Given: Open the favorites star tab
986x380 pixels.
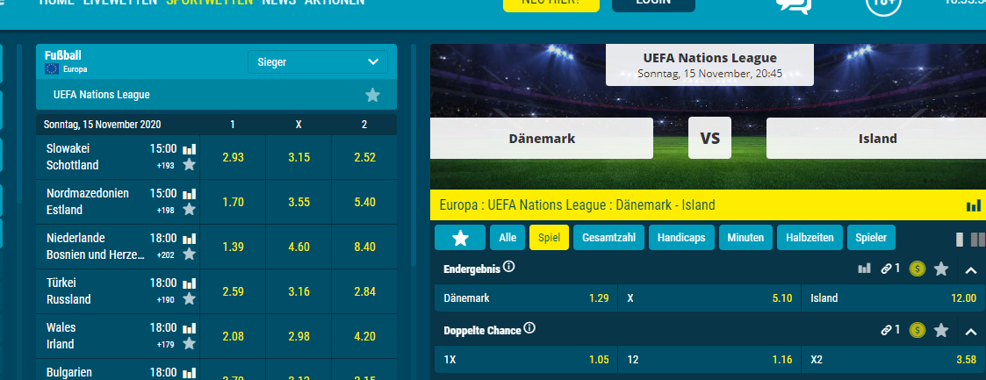Looking at the screenshot, I should [x=460, y=238].
